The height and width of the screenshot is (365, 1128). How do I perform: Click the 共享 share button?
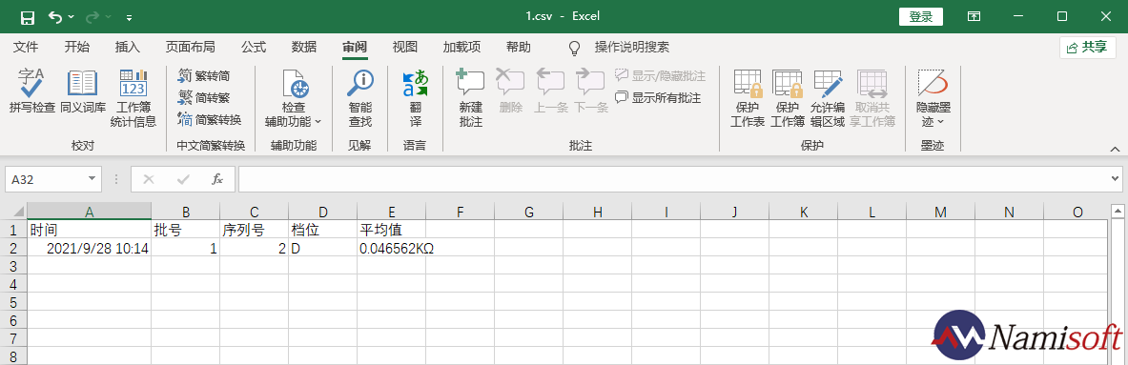(1087, 48)
